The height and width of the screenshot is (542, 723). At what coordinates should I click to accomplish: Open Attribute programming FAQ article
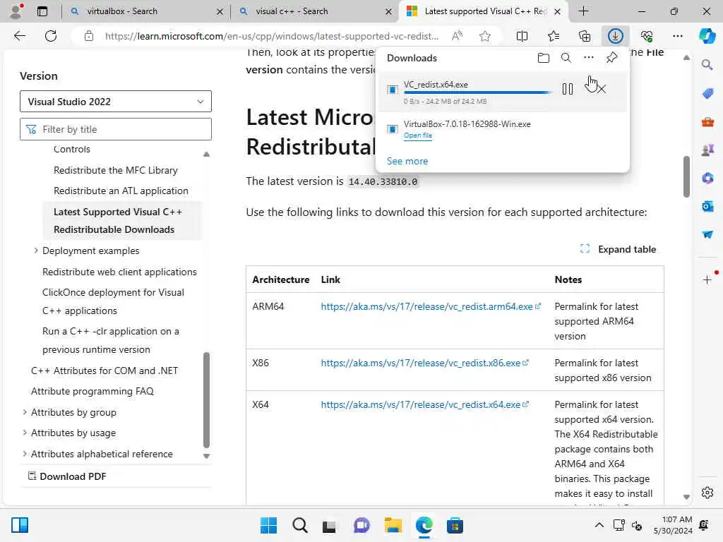coord(92,391)
